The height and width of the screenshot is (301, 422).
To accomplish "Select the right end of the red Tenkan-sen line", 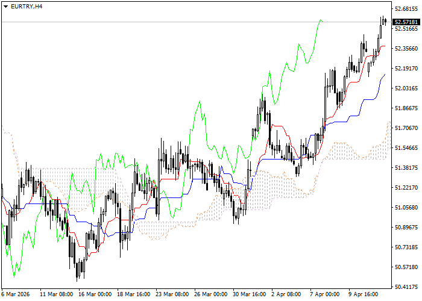I will (385, 46).
